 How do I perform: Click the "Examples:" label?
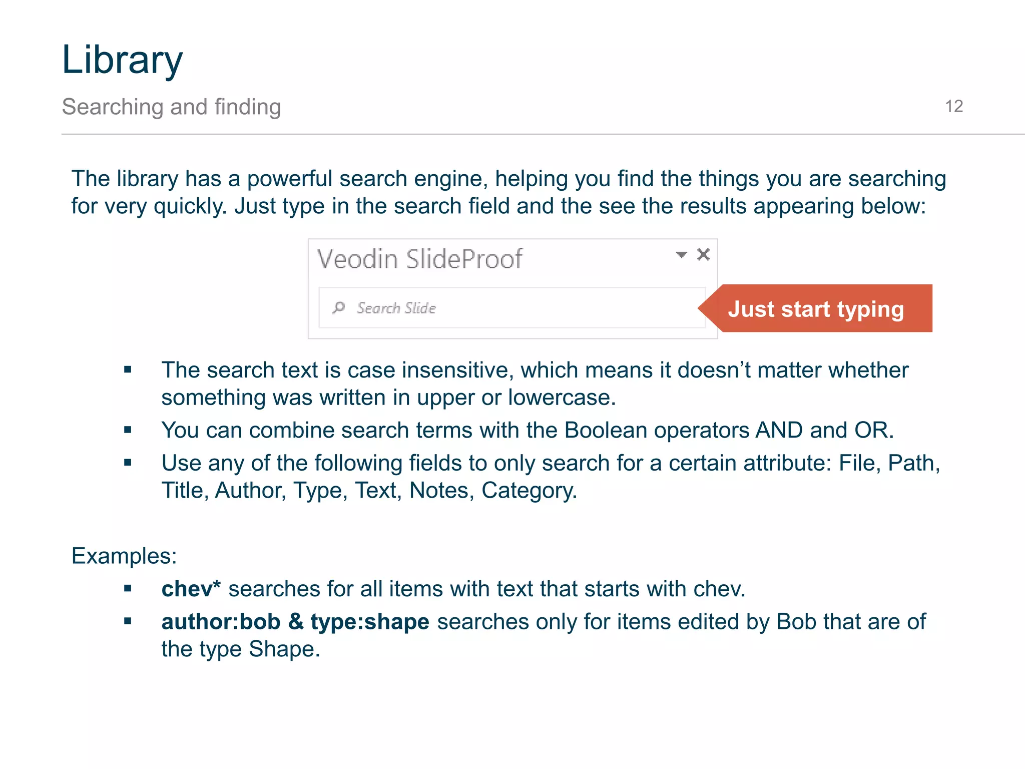click(x=124, y=556)
